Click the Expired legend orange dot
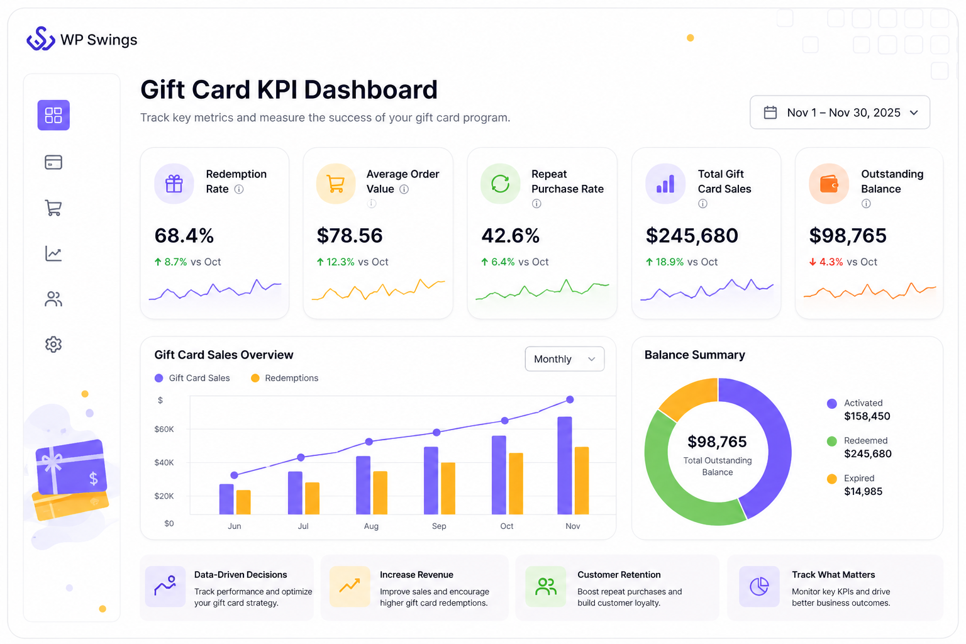 pyautogui.click(x=832, y=479)
